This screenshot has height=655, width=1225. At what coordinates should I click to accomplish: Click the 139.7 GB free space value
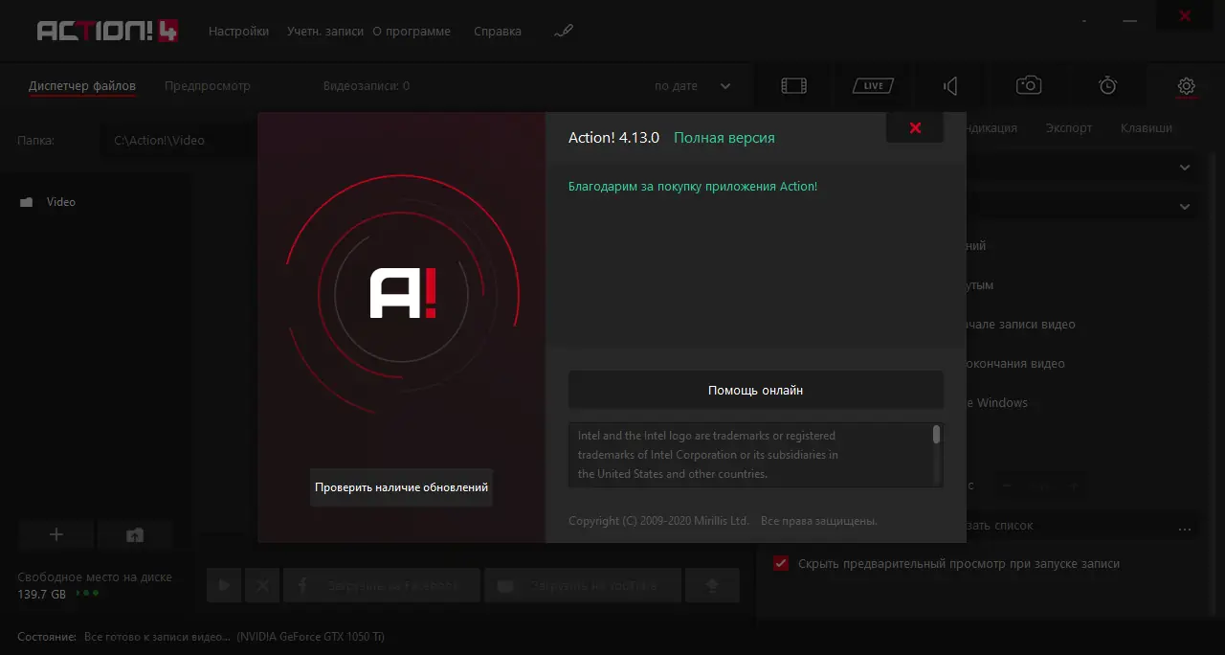click(41, 594)
